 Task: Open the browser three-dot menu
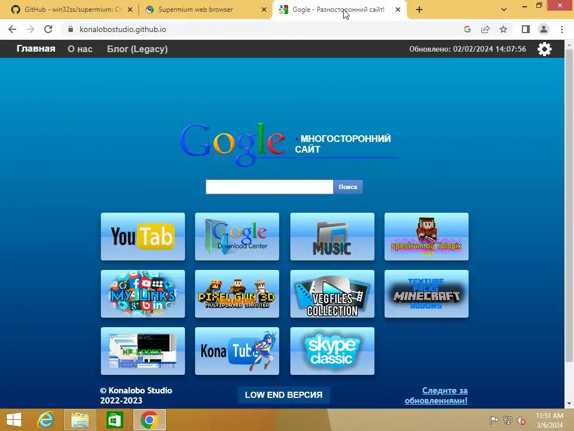pos(562,29)
